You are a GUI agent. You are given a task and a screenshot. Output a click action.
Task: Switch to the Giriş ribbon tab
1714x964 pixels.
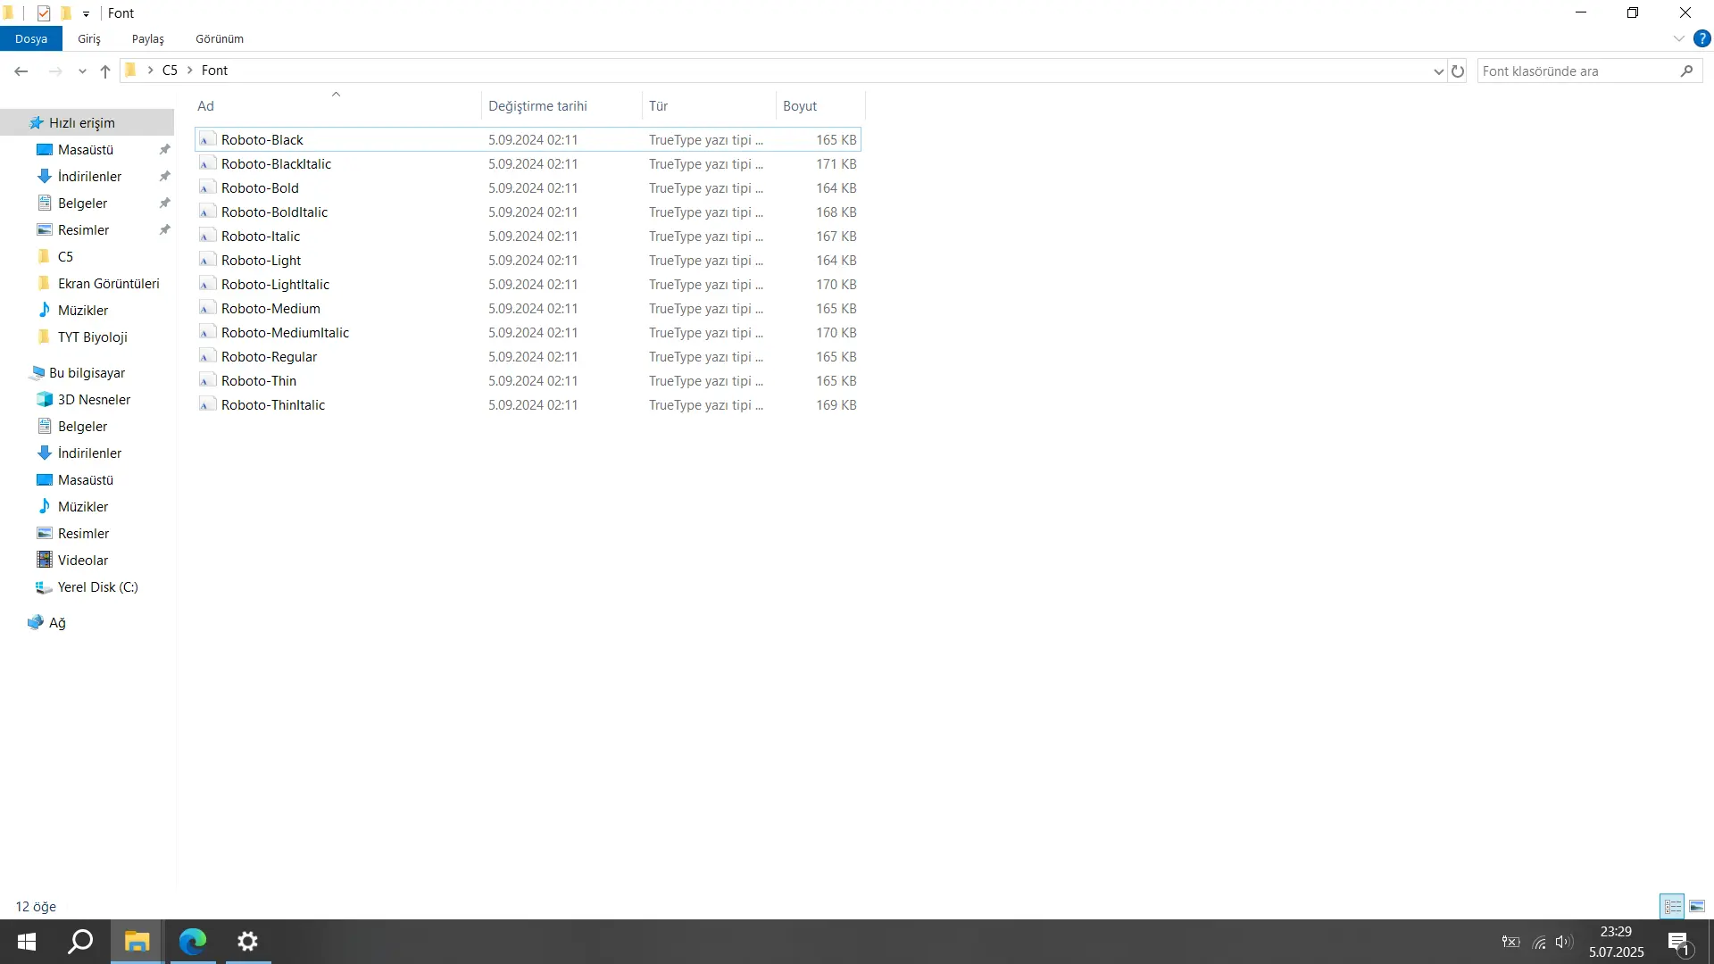coord(89,39)
